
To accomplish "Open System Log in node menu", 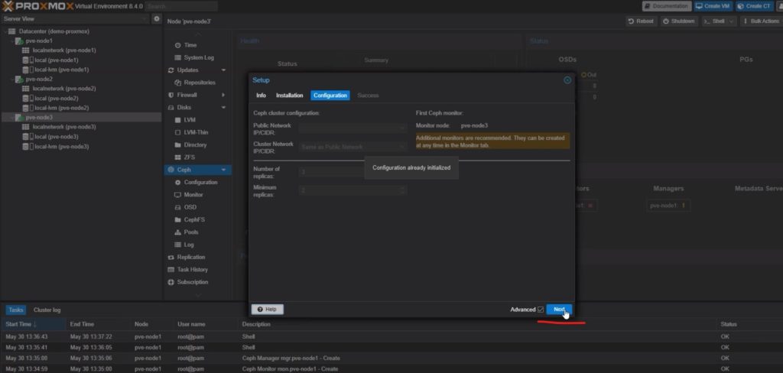I will coord(197,58).
